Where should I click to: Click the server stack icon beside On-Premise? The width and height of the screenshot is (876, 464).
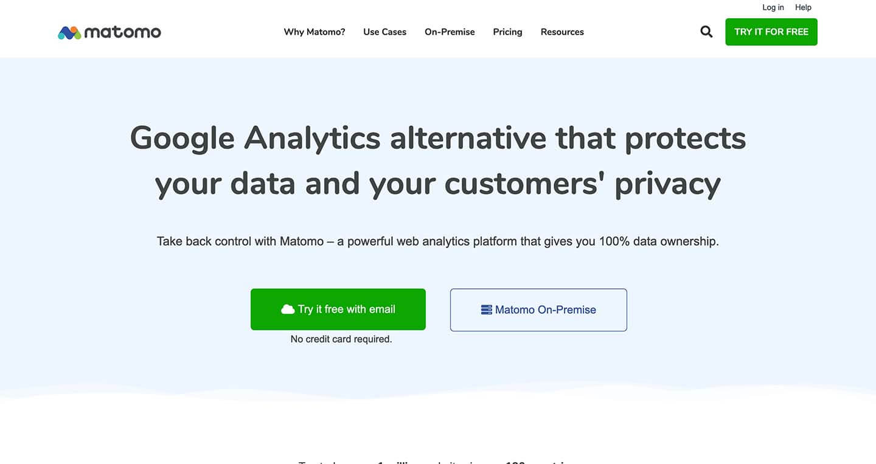click(x=486, y=310)
